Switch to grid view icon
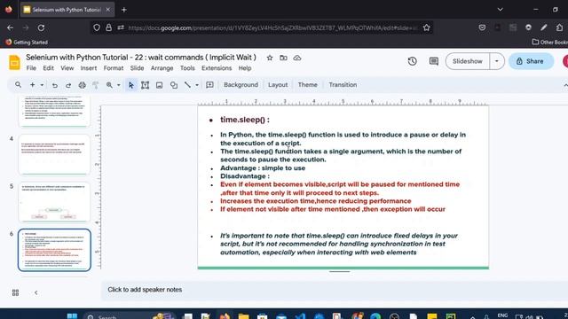Viewport: 568px width, 319px height. click(x=16, y=292)
